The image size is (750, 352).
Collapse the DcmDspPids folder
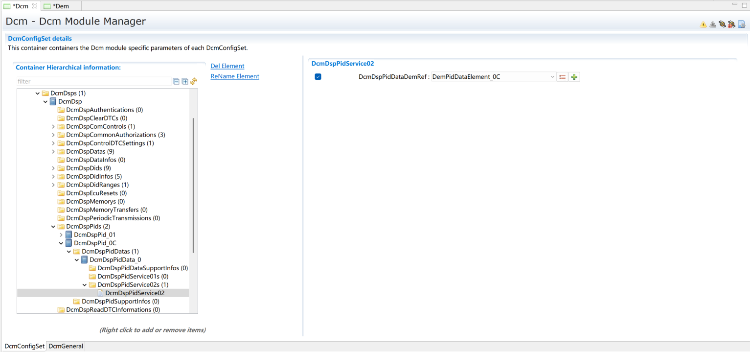click(53, 227)
